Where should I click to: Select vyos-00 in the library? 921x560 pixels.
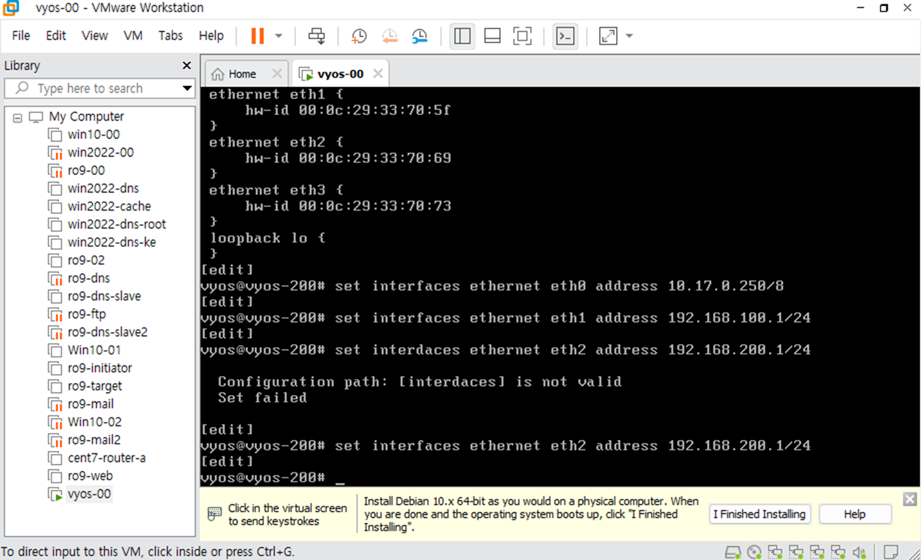coord(89,494)
